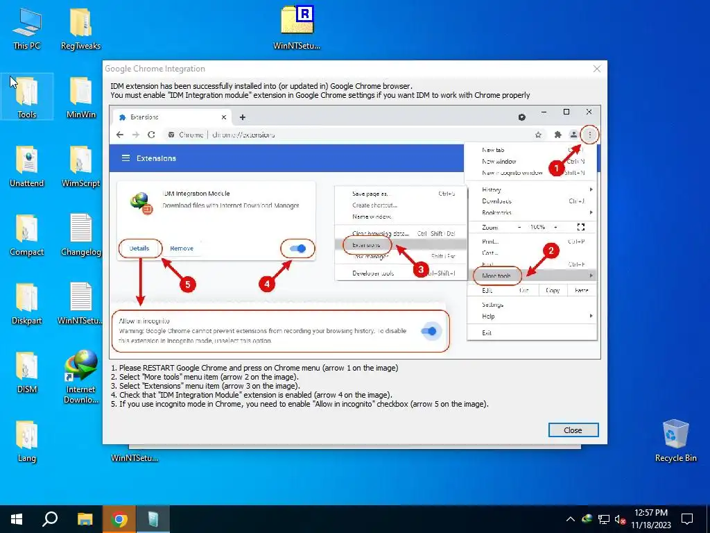Click the WinNTSetu label below the dialog
710x533 pixels.
(135, 458)
